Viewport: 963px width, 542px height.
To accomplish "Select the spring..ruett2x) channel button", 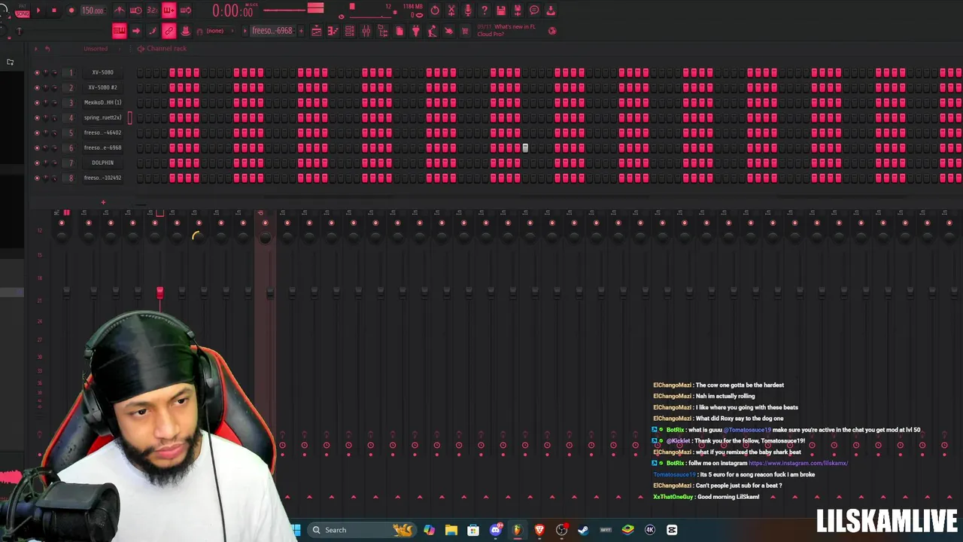I will 102,117.
